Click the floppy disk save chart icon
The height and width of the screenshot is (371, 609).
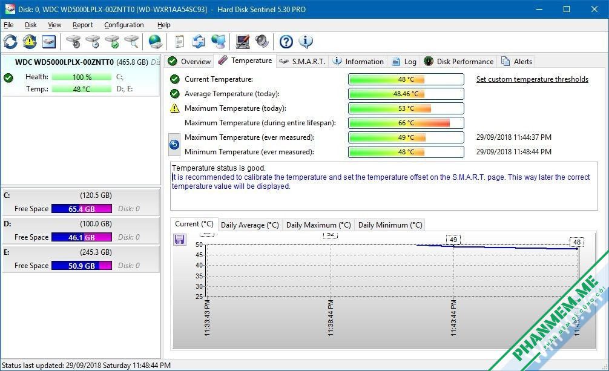(x=179, y=239)
